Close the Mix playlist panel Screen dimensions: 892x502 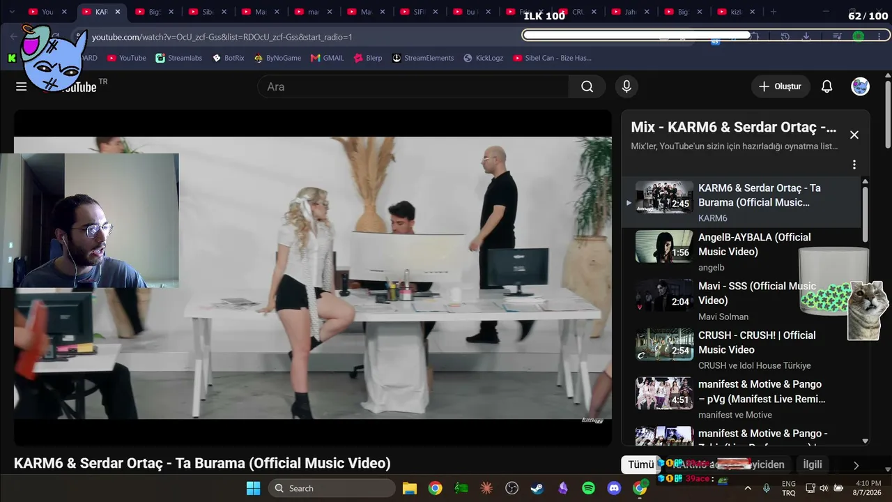(854, 135)
